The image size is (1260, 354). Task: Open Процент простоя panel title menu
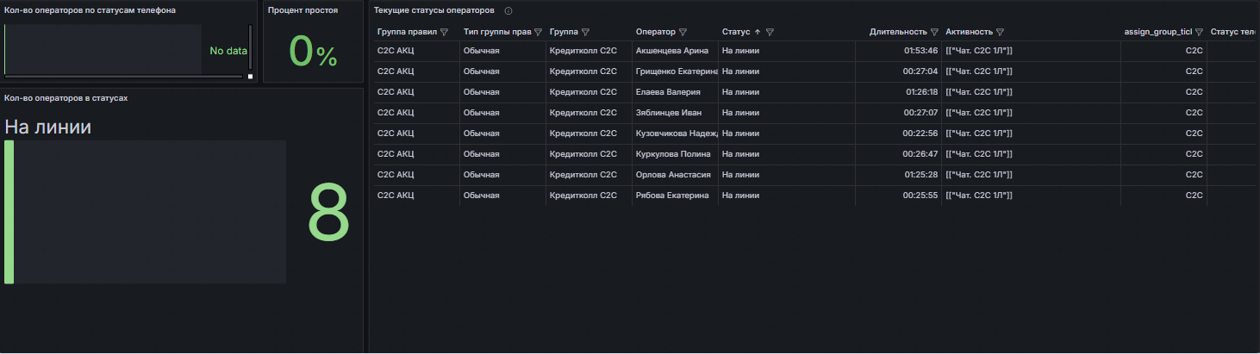click(x=303, y=10)
